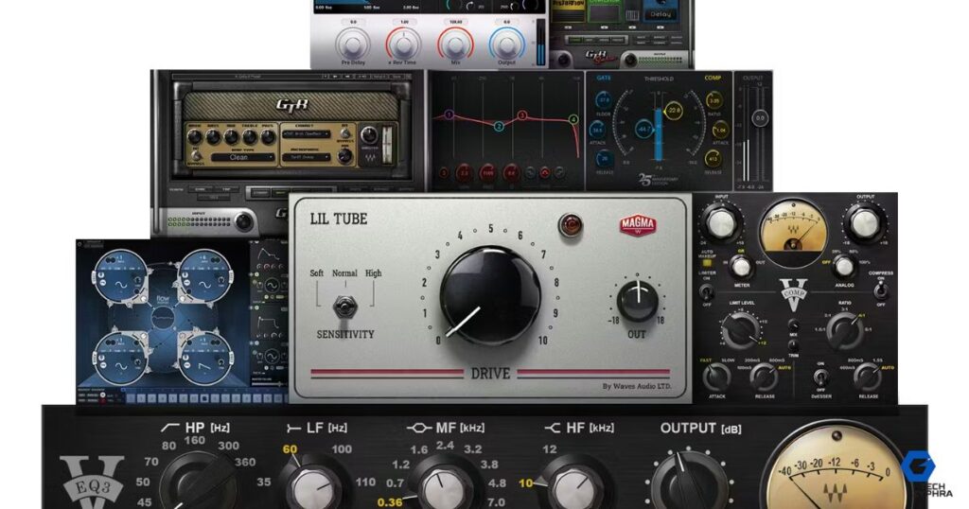Turn the RELEASE knob next to ATTACK
The height and width of the screenshot is (509, 969).
pyautogui.click(x=764, y=377)
